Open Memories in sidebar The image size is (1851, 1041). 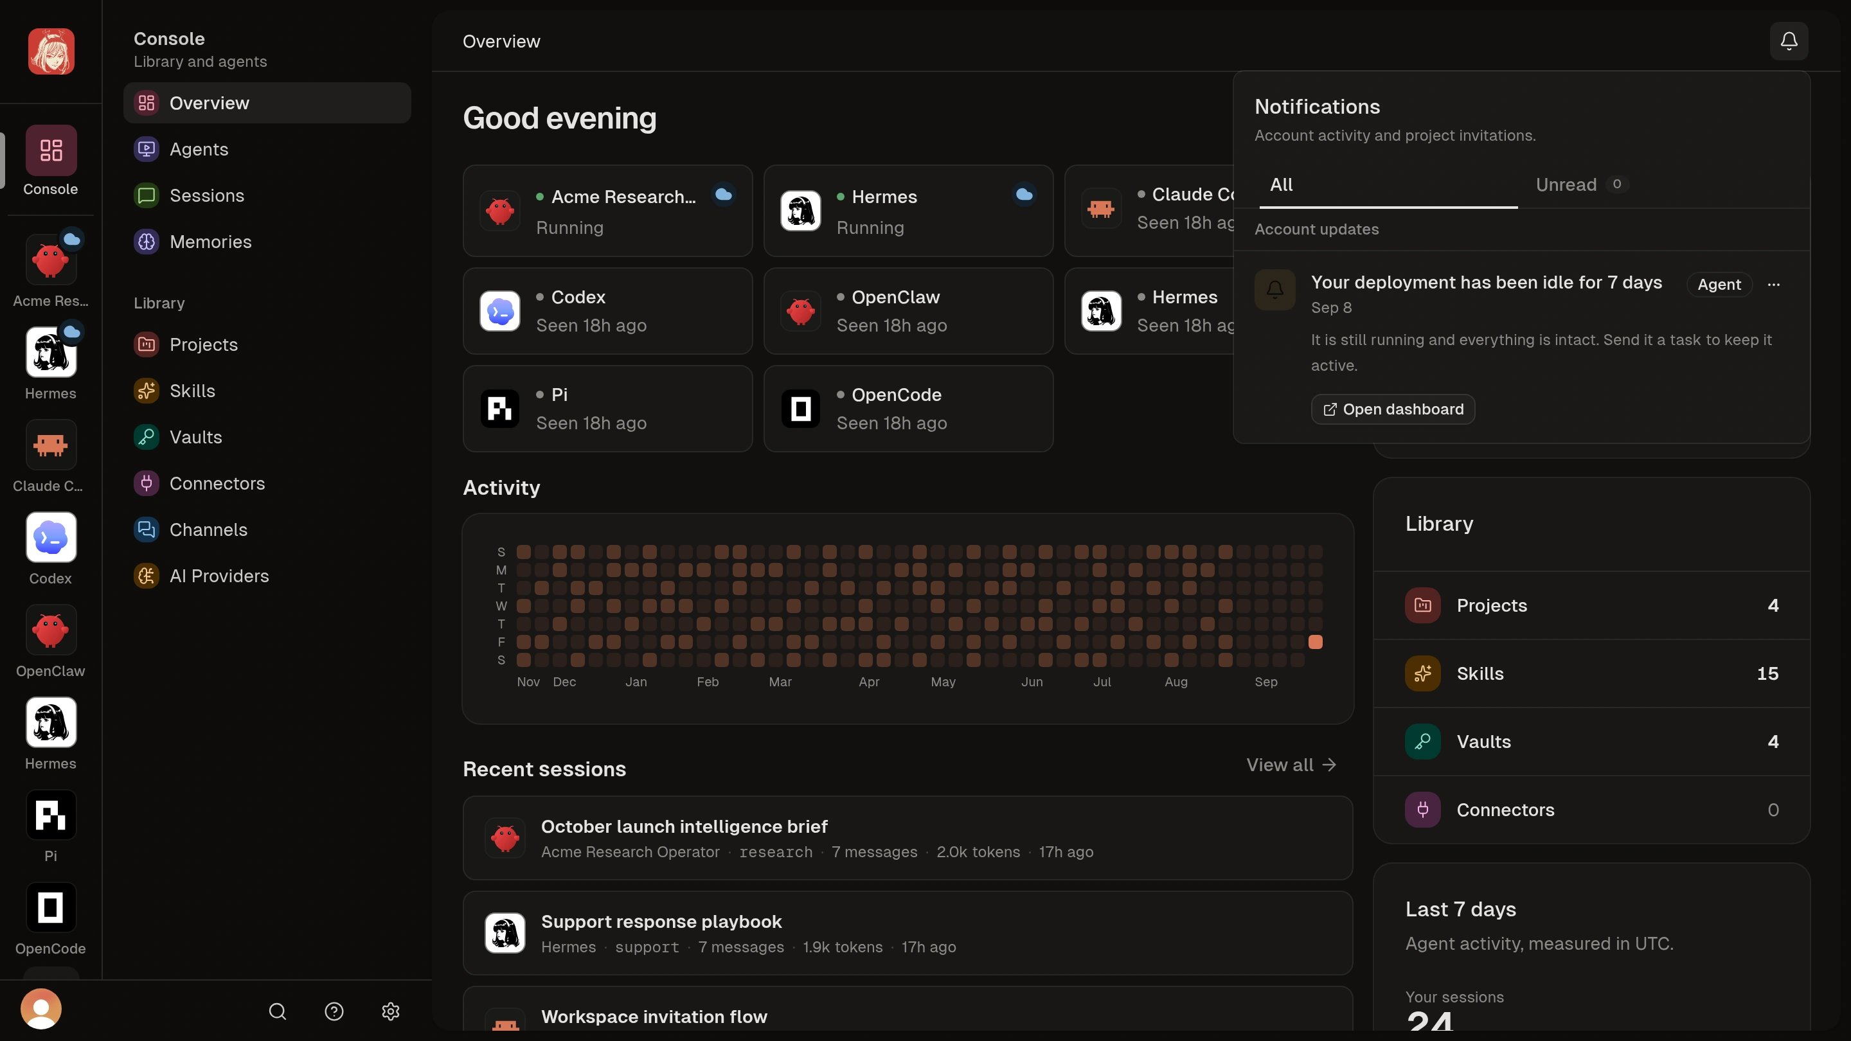(267, 242)
